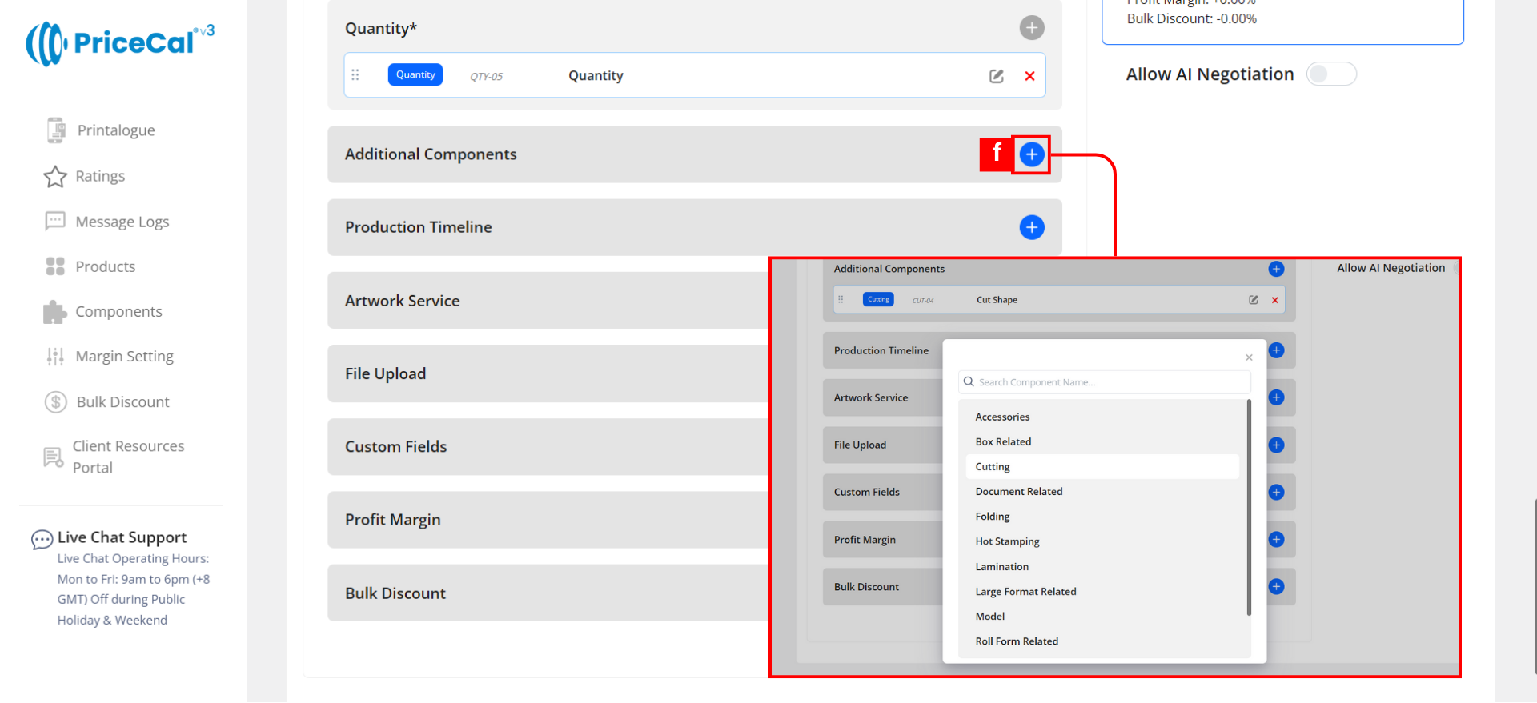
Task: Click the plus icon on Additional Components
Action: [1031, 154]
